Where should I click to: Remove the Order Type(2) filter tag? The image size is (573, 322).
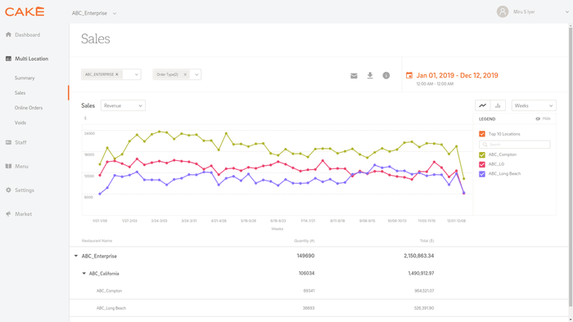(185, 74)
